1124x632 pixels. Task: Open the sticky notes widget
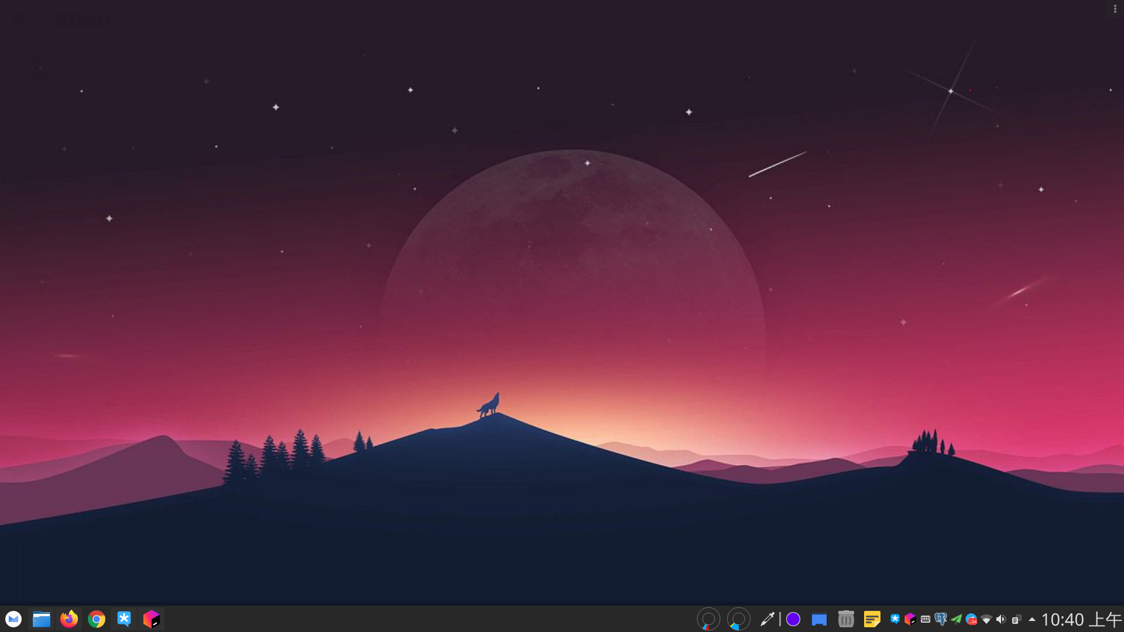tap(872, 619)
